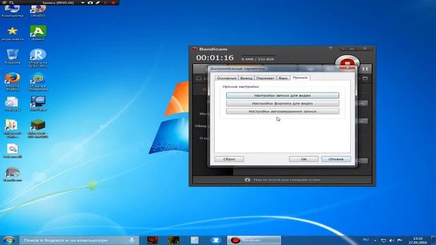Click the magnifier icon in top recording bar

pos(12,3)
